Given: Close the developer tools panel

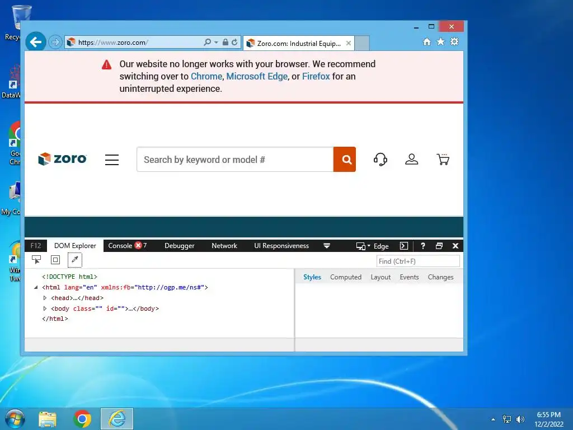Looking at the screenshot, I should click(455, 246).
